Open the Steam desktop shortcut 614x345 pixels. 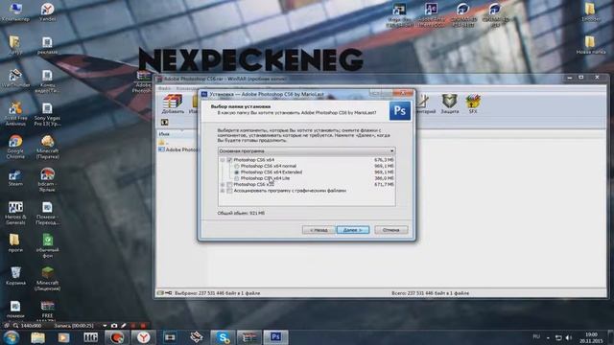15,177
